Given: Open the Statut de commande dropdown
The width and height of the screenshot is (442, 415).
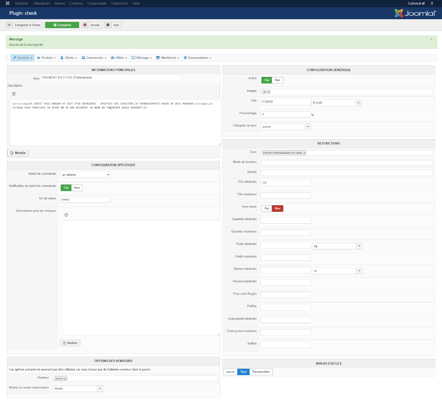Looking at the screenshot, I should coord(85,175).
